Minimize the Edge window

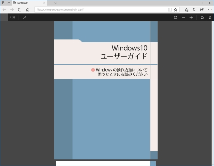(193, 3)
